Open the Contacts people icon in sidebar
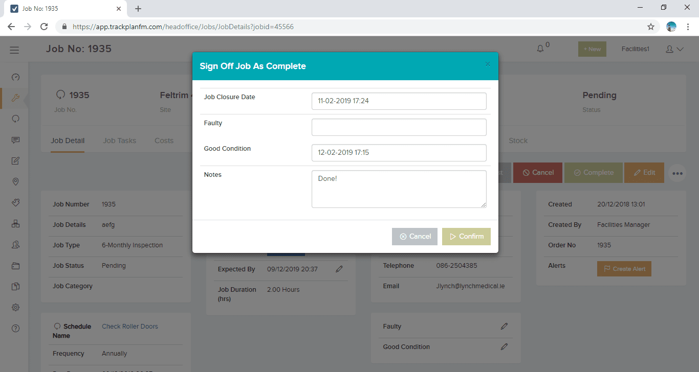The width and height of the screenshot is (699, 372). [x=15, y=244]
